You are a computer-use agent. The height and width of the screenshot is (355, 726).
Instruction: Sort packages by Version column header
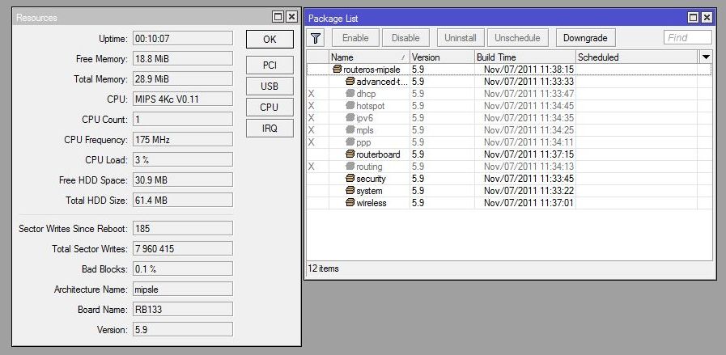(442, 57)
